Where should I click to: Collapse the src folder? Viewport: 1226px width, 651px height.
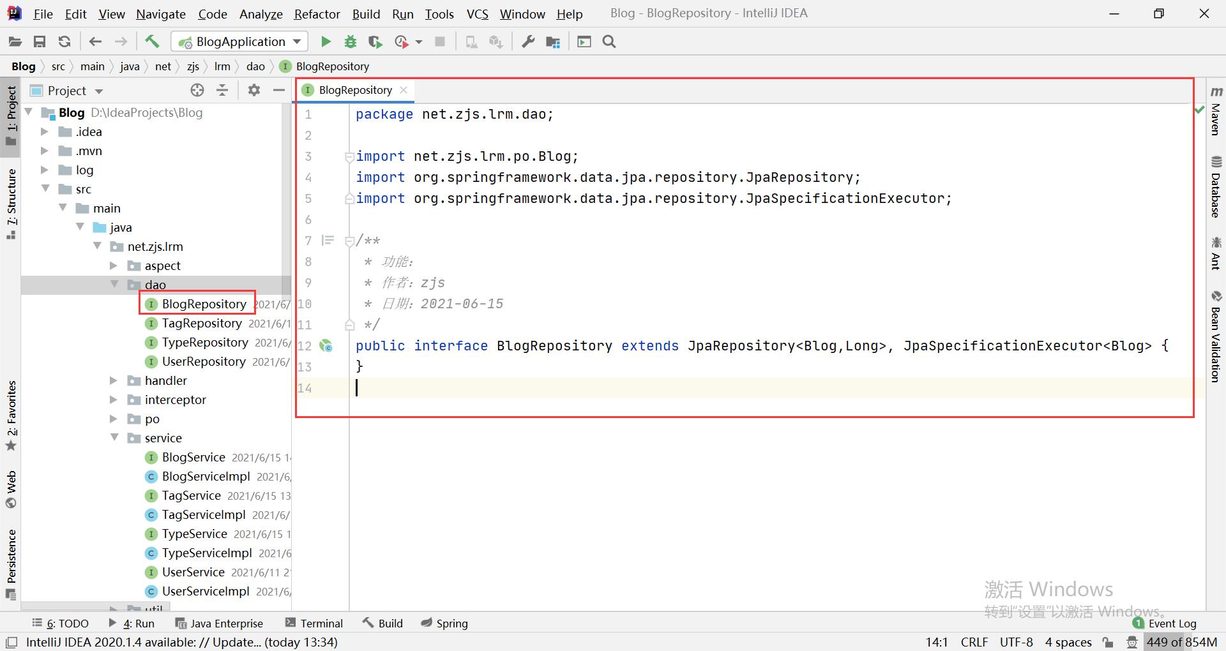[45, 188]
